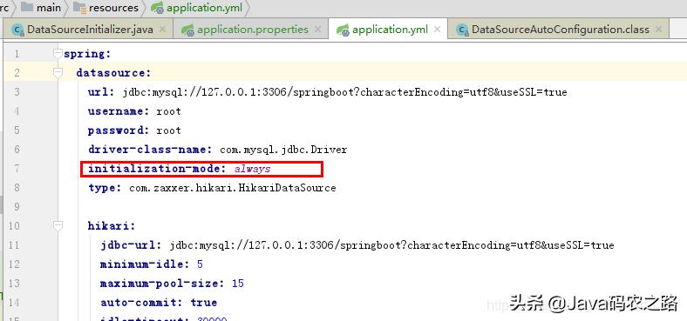The height and width of the screenshot is (321, 687).
Task: Click the Spring icon on application.properties tab
Action: tap(188, 30)
